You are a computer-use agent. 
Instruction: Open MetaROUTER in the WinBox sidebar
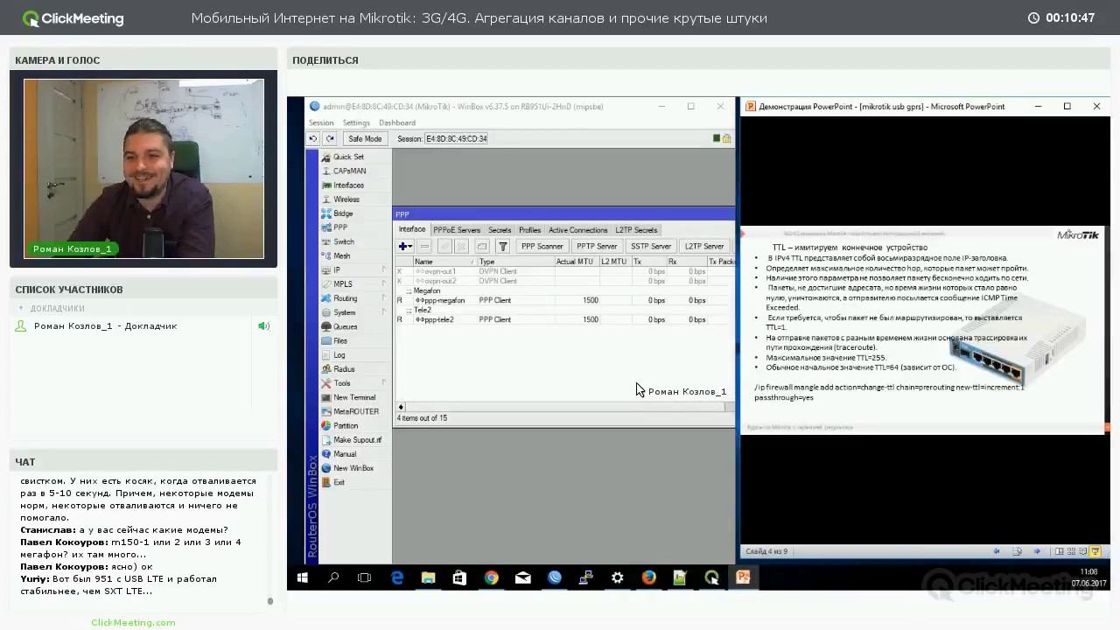pos(355,411)
